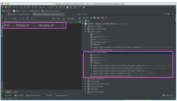Go to last page of rows
Screen dimensions: 177x101
tap(23, 18)
